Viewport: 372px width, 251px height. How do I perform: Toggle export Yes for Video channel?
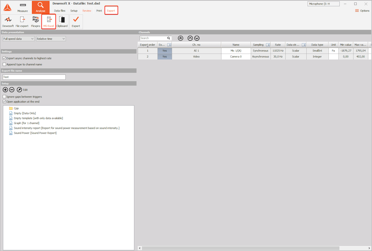point(165,57)
